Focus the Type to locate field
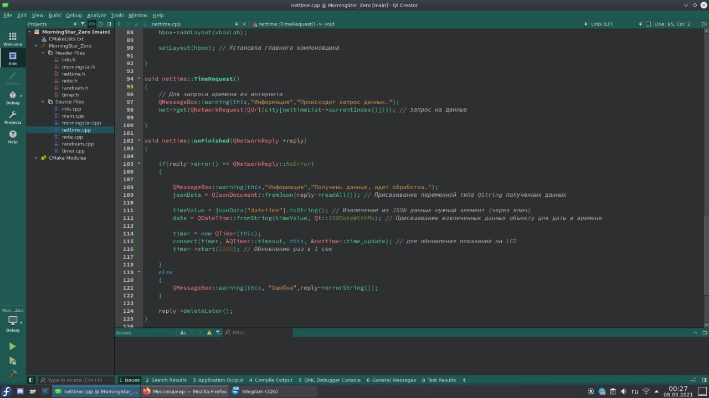The width and height of the screenshot is (709, 398). pos(76,380)
